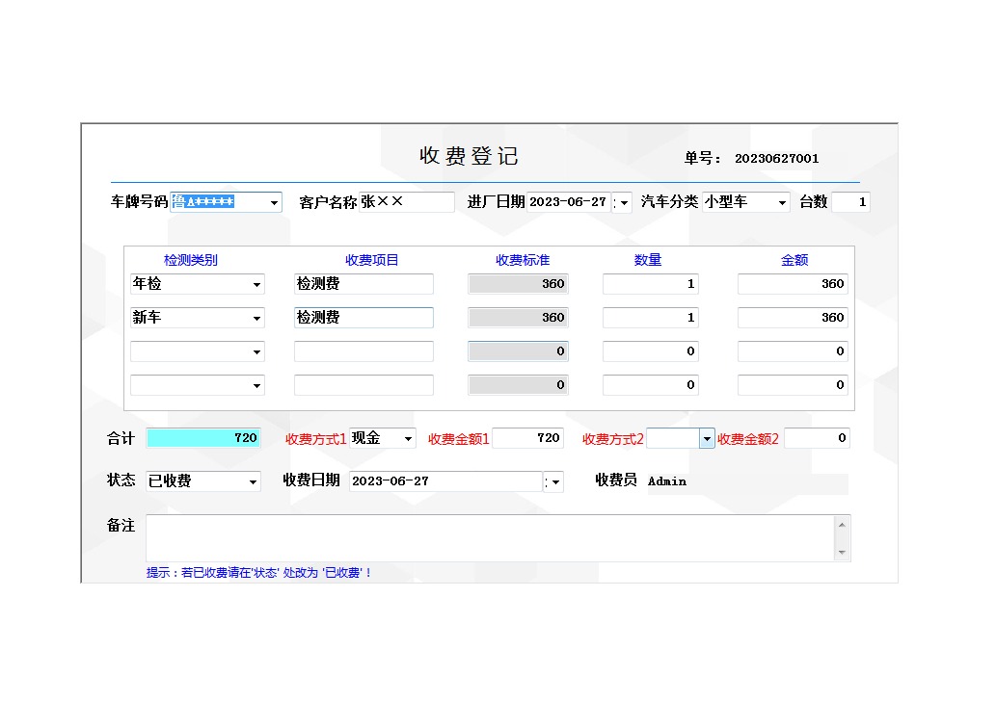The height and width of the screenshot is (701, 996).
Task: Click the 金额 field in the 新车 row
Action: pyautogui.click(x=793, y=317)
